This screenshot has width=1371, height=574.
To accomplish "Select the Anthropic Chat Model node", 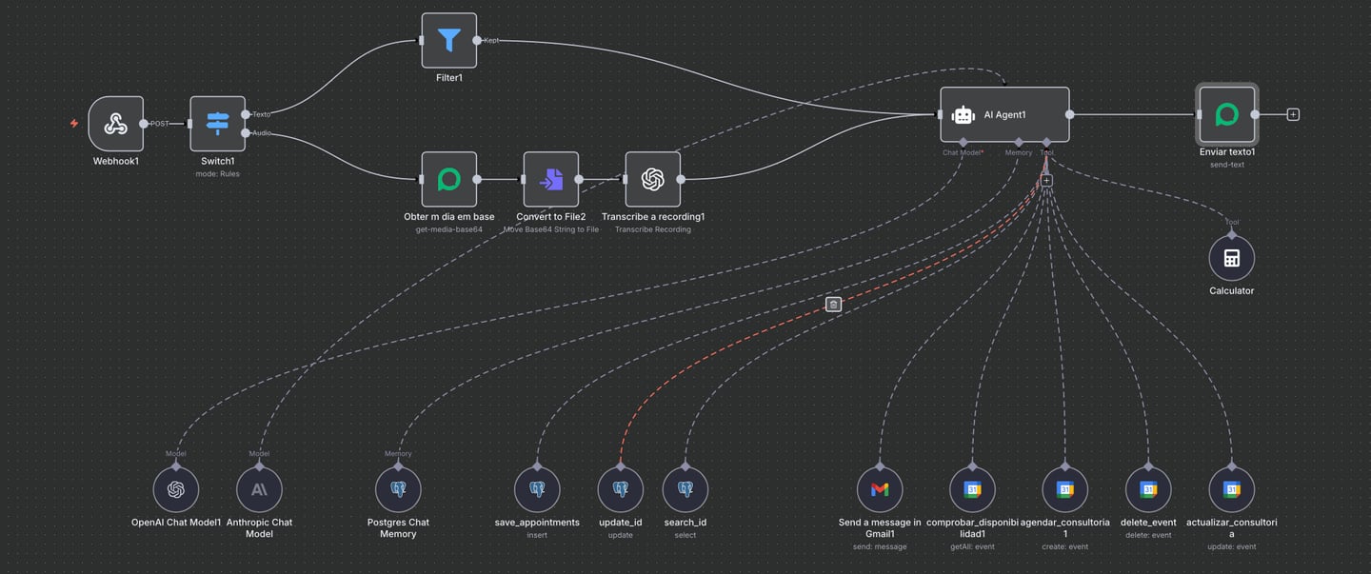I will click(259, 489).
